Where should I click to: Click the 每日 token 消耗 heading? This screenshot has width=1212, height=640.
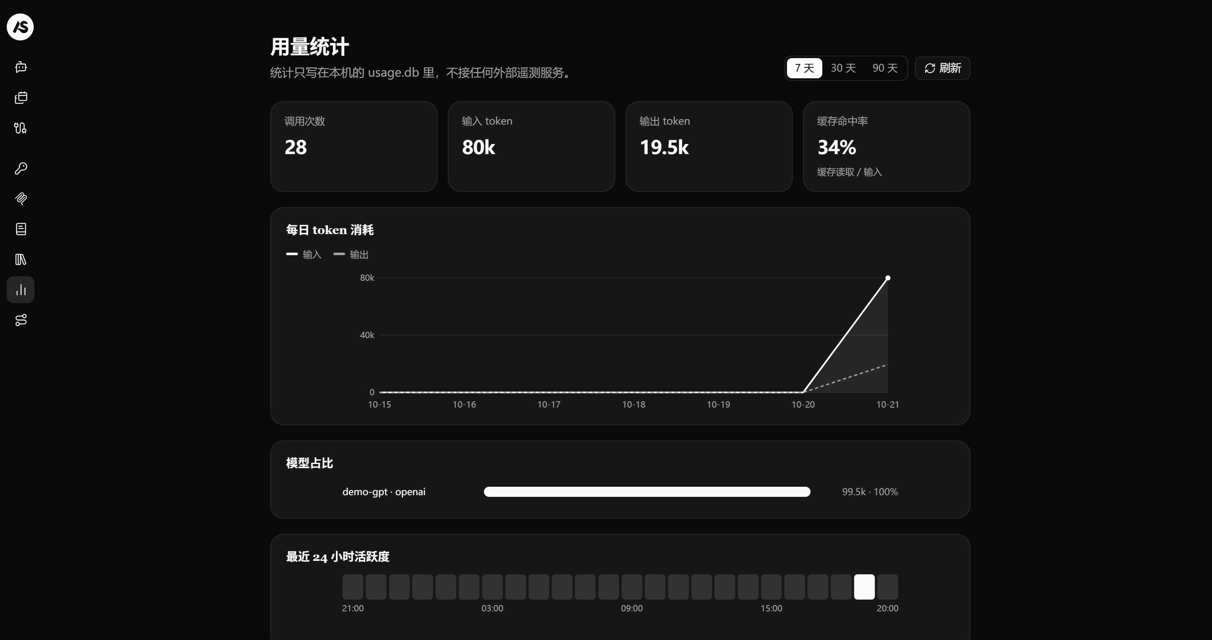(x=330, y=229)
